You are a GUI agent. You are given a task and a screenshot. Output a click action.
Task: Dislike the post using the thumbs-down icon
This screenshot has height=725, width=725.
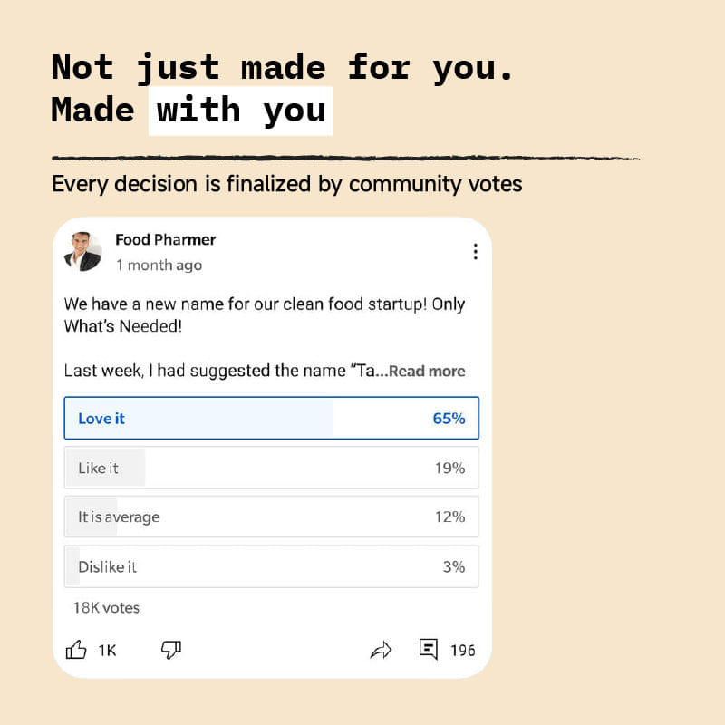pyautogui.click(x=170, y=650)
